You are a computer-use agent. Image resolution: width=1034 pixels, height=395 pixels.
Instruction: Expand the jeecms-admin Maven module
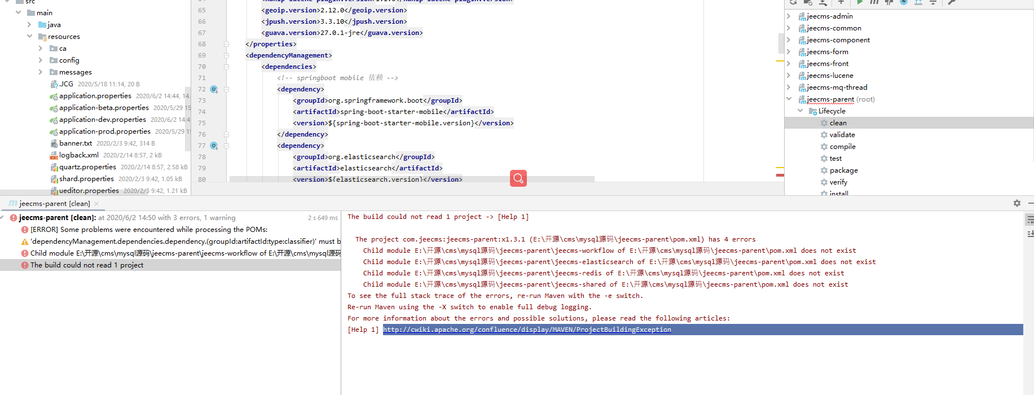click(x=789, y=16)
